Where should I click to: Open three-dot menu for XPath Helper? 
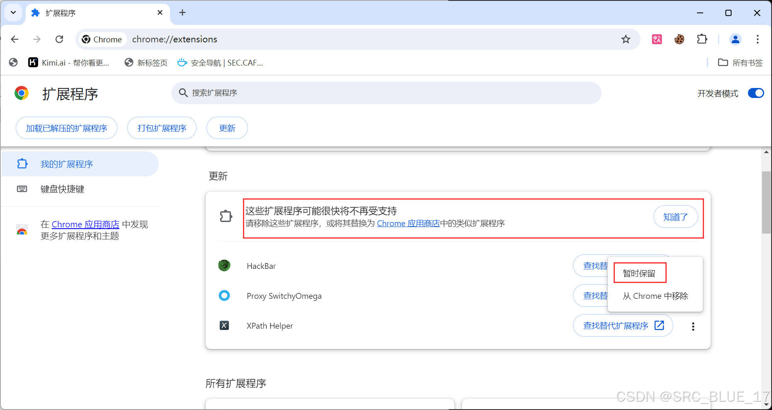coord(693,326)
